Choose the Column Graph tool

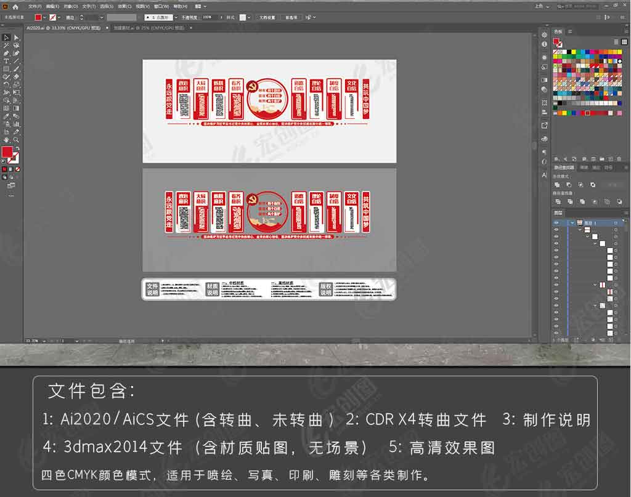click(16, 124)
